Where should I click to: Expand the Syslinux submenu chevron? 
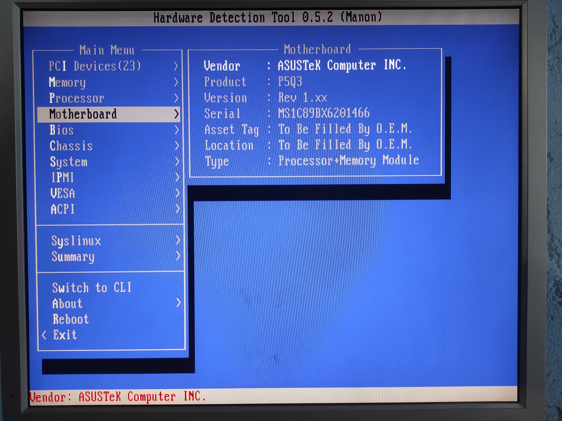(178, 240)
